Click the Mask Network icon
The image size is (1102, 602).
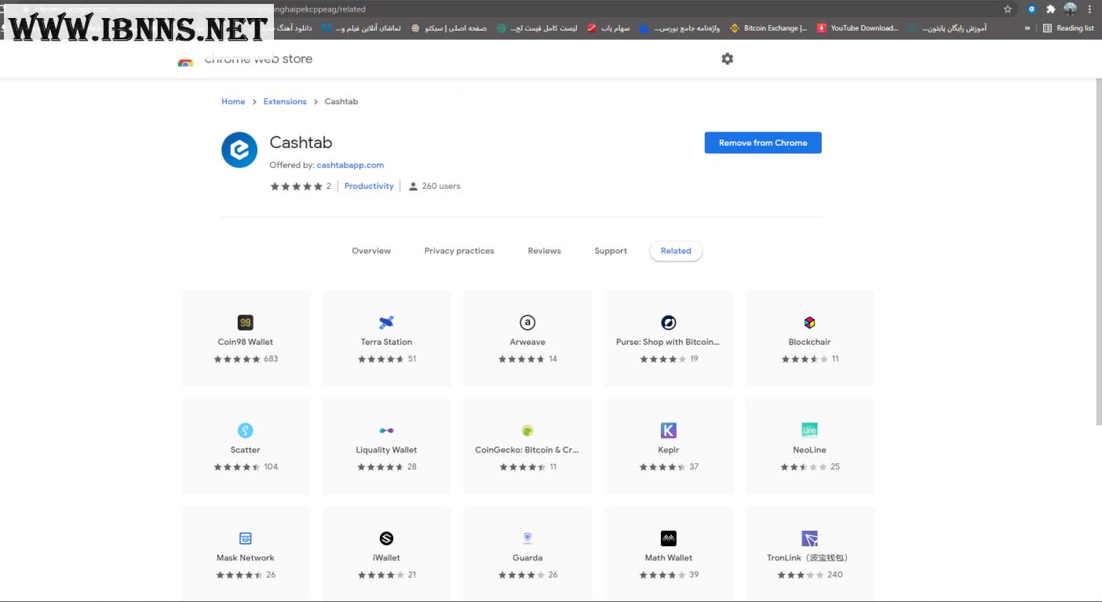tap(245, 539)
